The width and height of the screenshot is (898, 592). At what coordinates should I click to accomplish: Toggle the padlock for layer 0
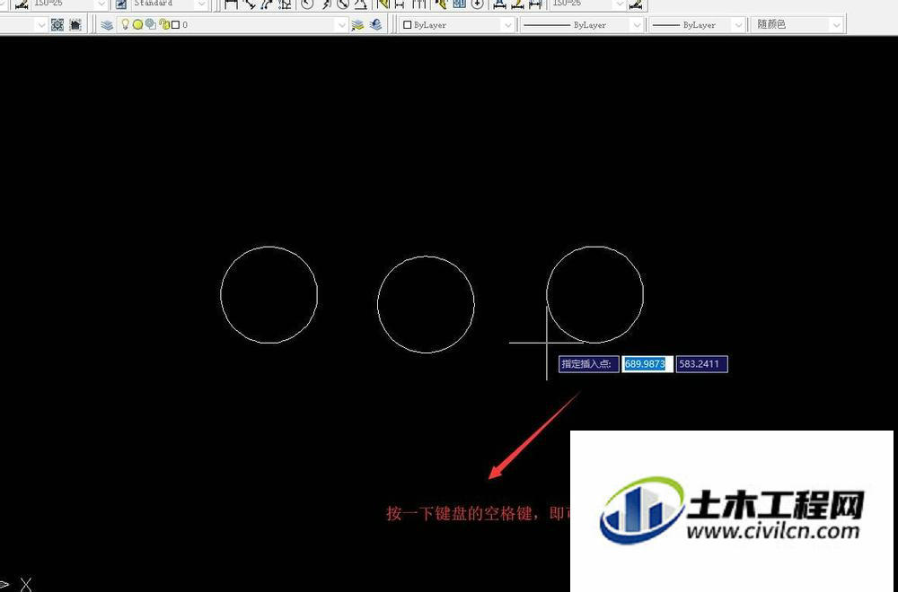click(x=163, y=24)
